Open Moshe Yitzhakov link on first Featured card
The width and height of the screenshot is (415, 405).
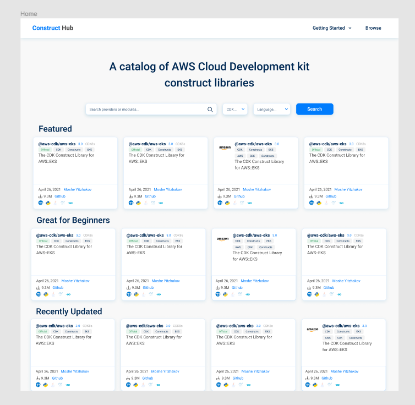point(78,189)
